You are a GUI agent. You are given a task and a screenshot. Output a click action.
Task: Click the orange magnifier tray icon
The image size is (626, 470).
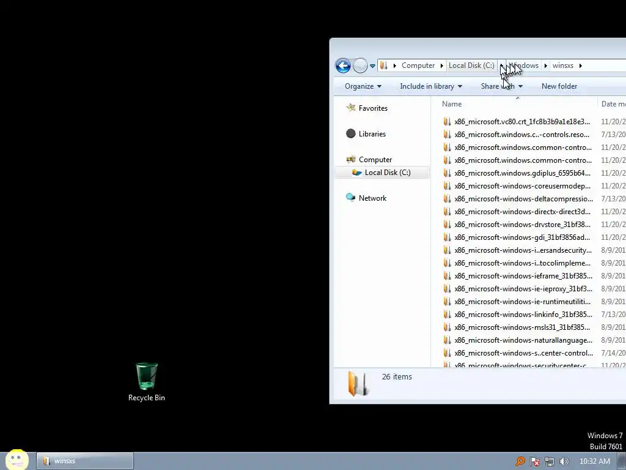pyautogui.click(x=520, y=461)
